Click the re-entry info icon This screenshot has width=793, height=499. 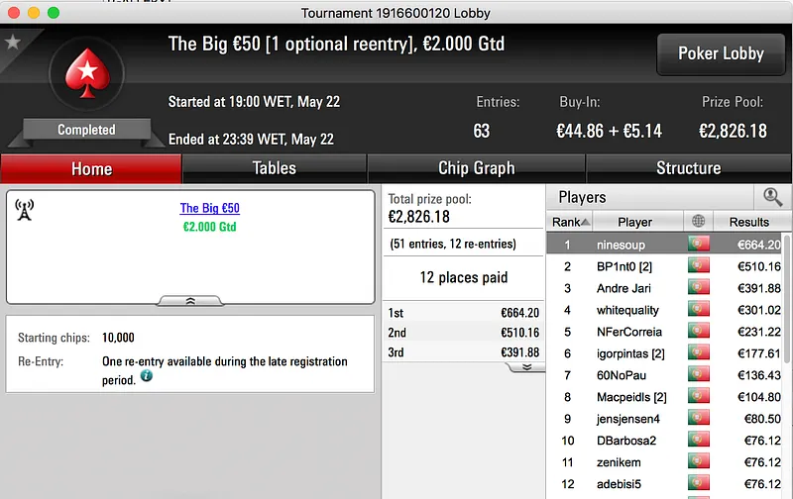point(146,376)
